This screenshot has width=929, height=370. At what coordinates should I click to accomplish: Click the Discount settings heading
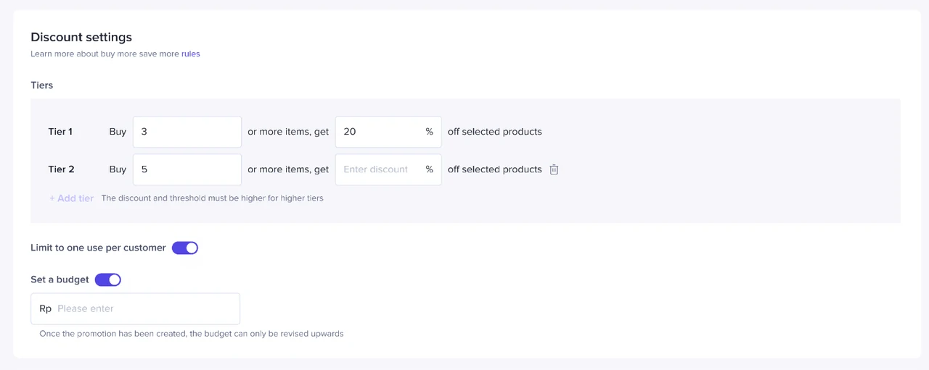click(81, 37)
